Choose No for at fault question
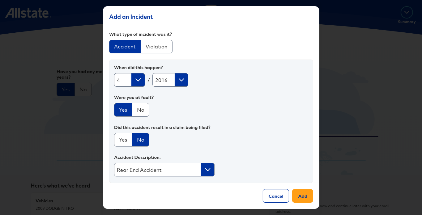 coord(141,110)
